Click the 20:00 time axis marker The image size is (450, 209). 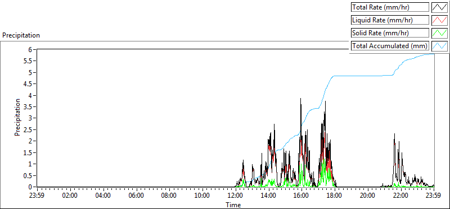point(368,196)
